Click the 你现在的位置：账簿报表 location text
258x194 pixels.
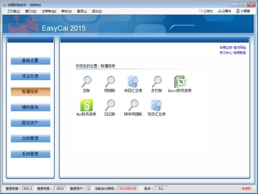(x=95, y=66)
